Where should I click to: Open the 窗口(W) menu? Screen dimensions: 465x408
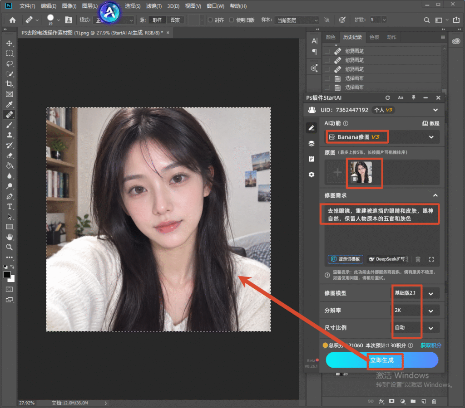pos(215,6)
